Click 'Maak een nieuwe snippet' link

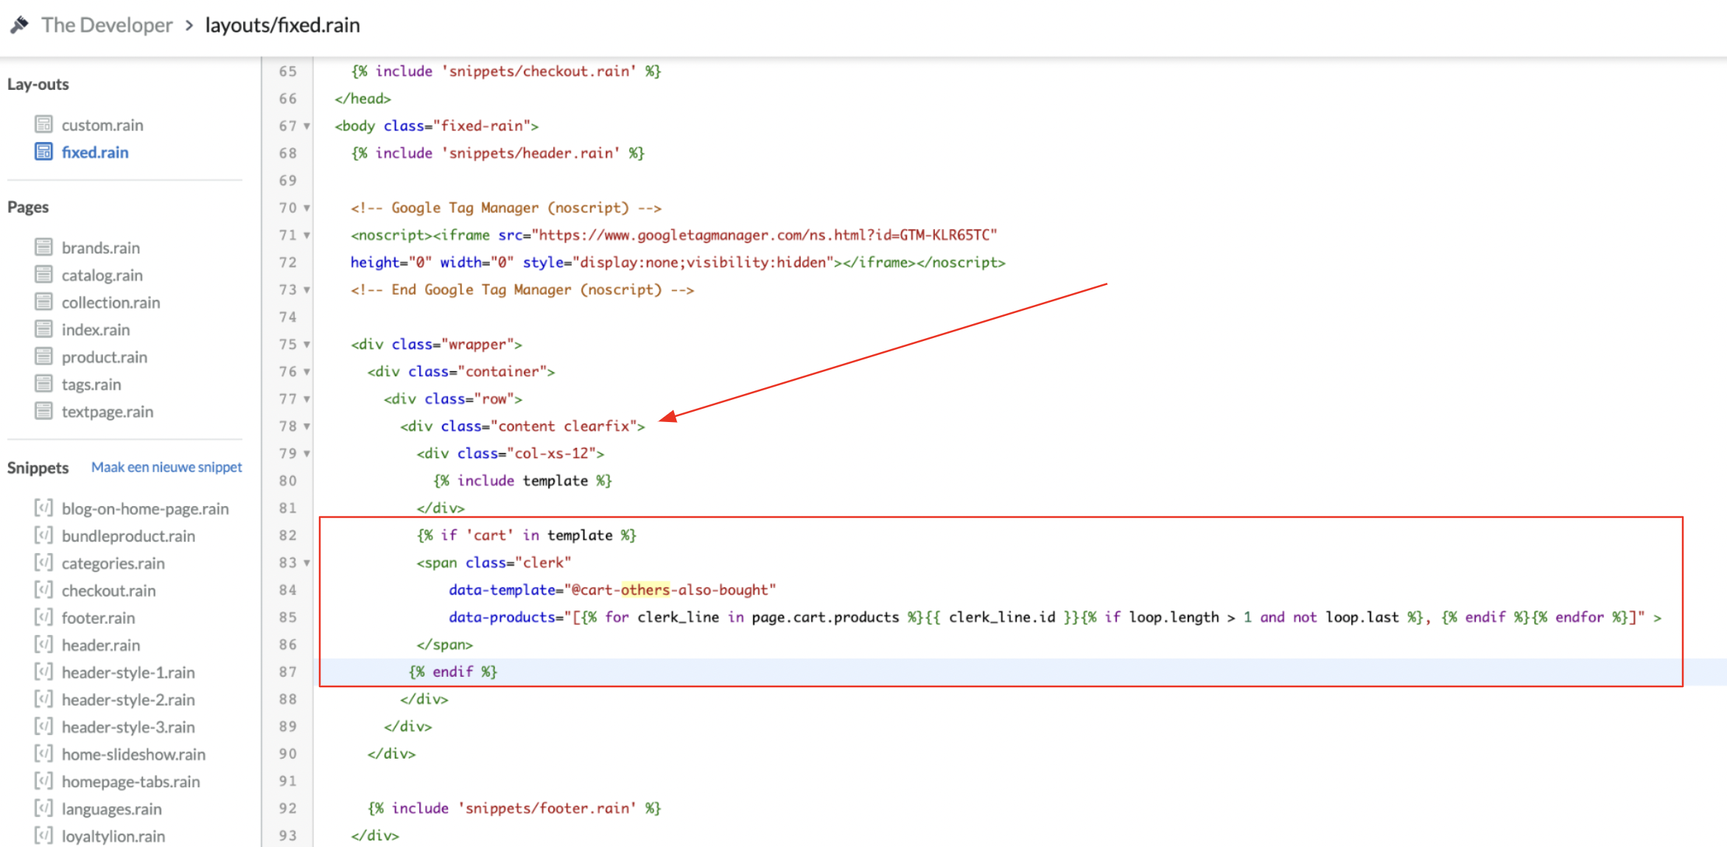167,467
